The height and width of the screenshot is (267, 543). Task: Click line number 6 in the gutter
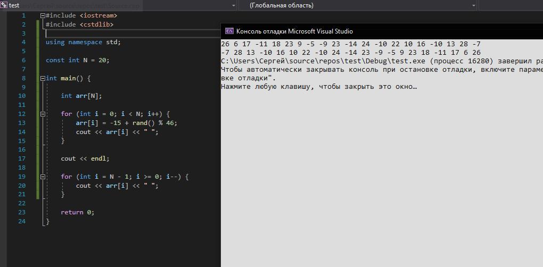[23, 60]
